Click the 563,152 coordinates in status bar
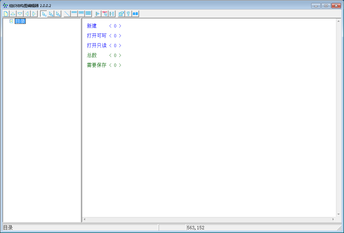The width and height of the screenshot is (344, 233). [x=196, y=228]
